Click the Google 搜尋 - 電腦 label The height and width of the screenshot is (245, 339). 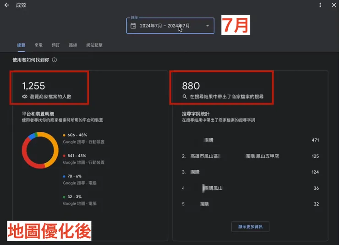pyautogui.click(x=80, y=183)
